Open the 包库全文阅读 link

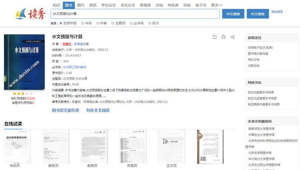click(98, 110)
